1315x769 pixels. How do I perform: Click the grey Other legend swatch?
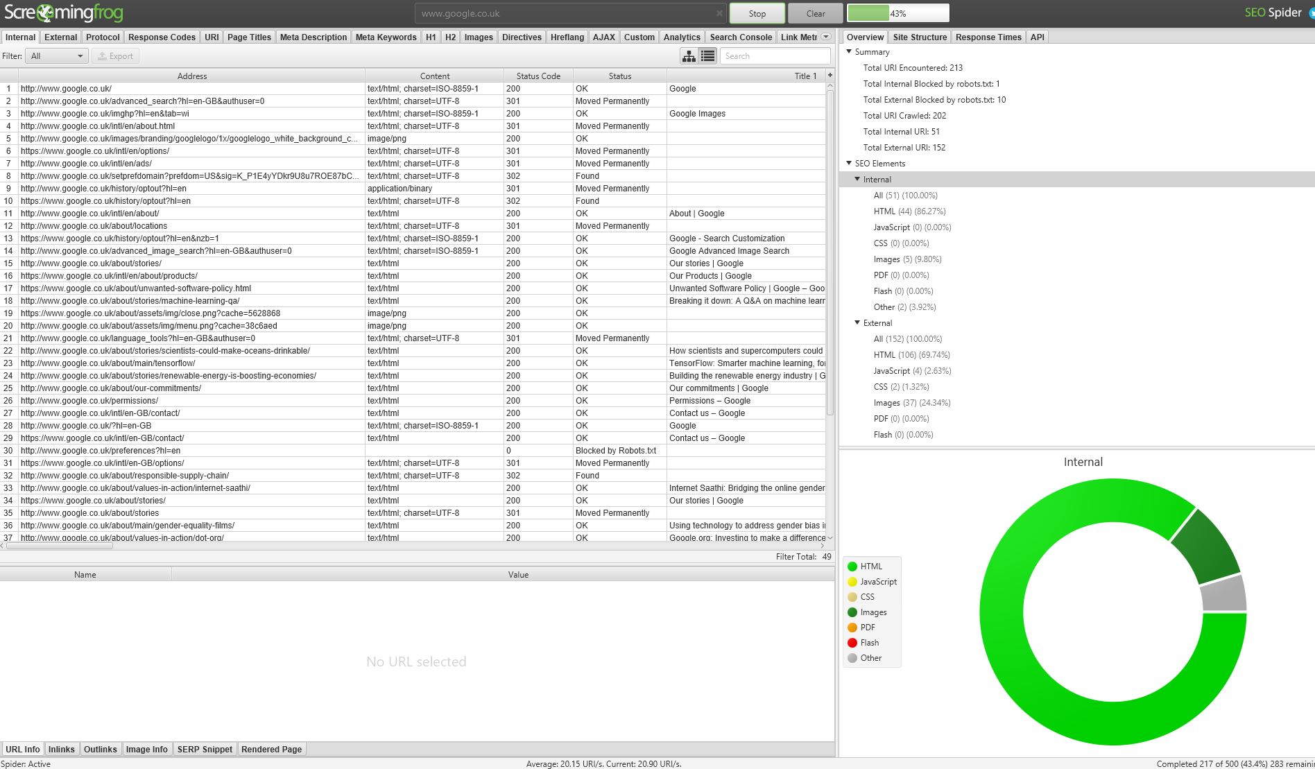852,658
